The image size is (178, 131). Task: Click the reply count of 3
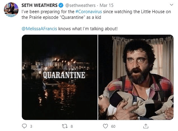coord(31,126)
